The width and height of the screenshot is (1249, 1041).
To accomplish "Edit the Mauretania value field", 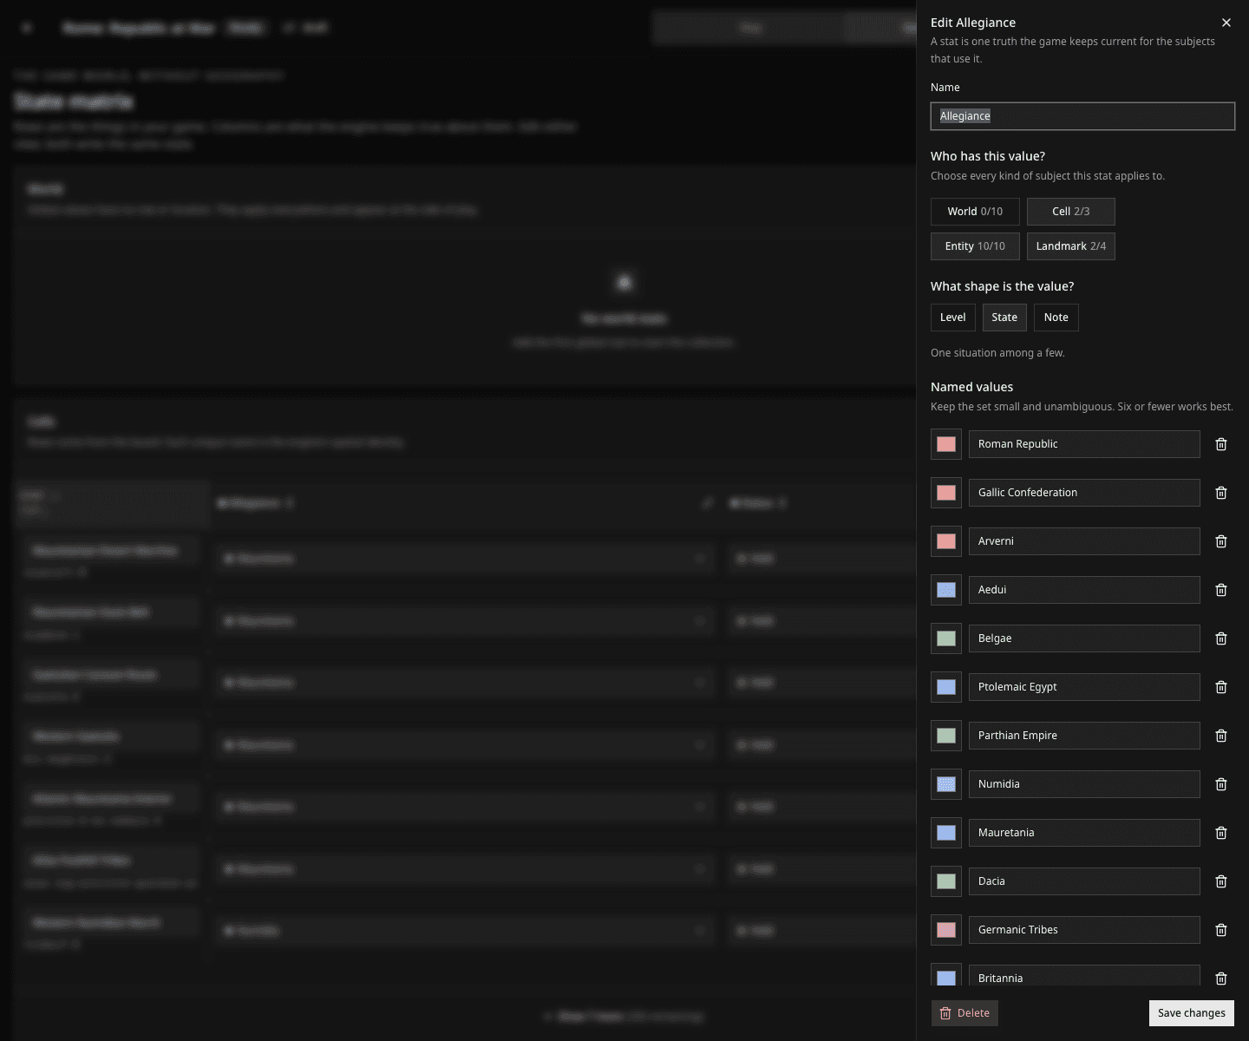I will [1084, 833].
